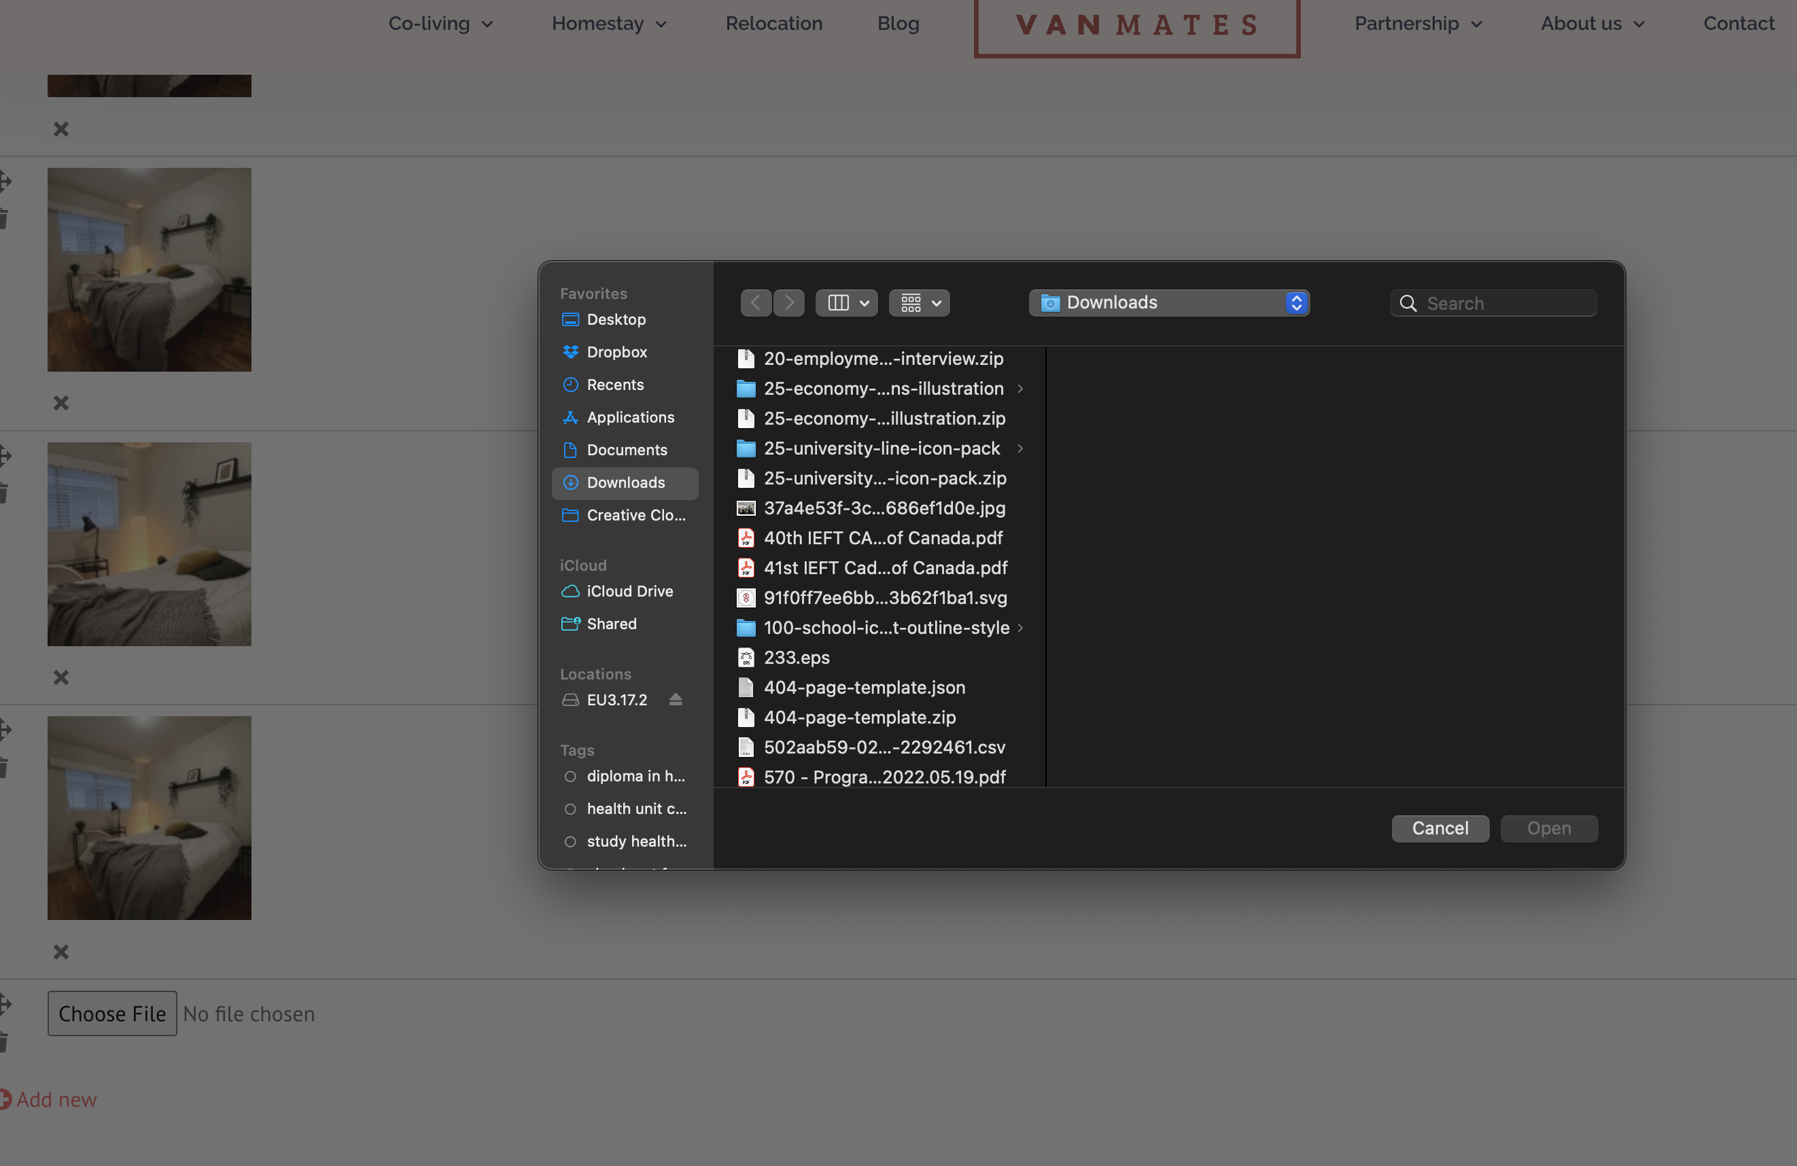Viewport: 1797px width, 1166px height.
Task: Click the forward navigation arrow in file dialog
Action: tap(789, 302)
